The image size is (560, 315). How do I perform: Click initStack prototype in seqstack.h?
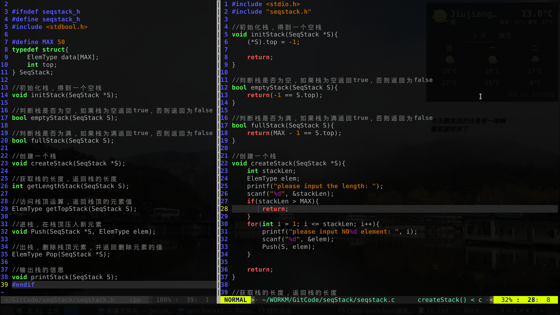65,95
